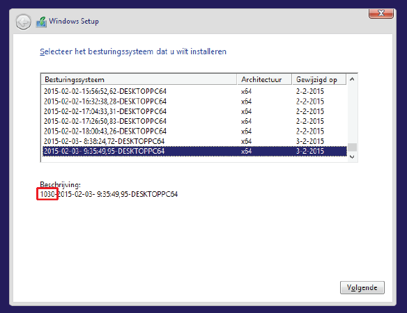This screenshot has height=313, width=407.
Task: Click date 2-2-2015 in the 16:32:38 row
Action: point(310,102)
